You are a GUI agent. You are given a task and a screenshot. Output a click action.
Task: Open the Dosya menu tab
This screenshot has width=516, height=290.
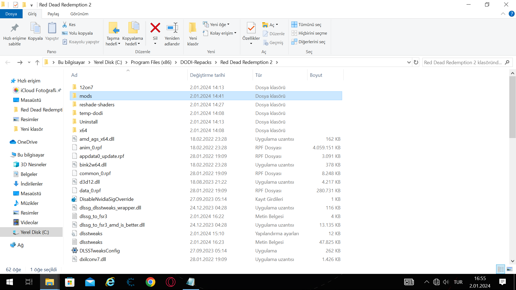(11, 14)
